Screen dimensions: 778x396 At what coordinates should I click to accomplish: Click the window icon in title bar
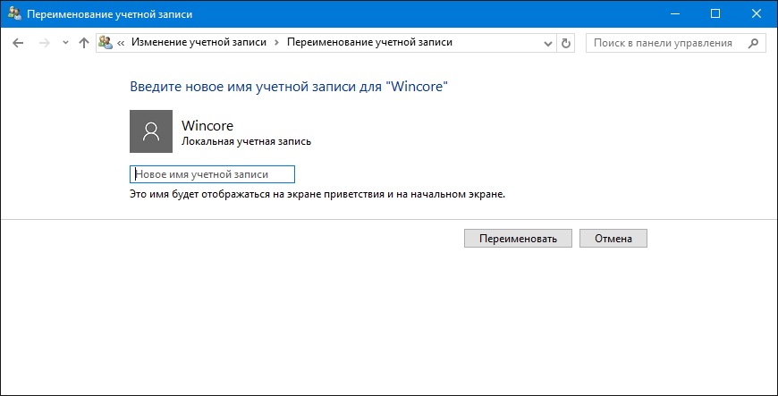[14, 14]
